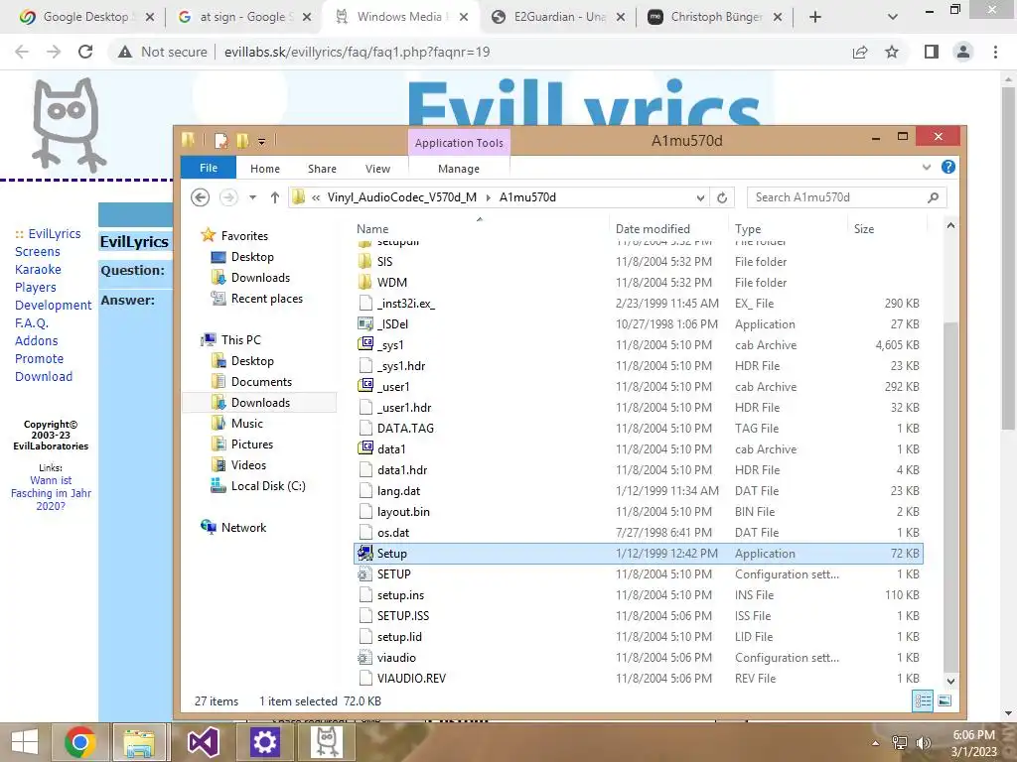Open Chrome tab search chevron
This screenshot has width=1017, height=762.
pos(893,17)
